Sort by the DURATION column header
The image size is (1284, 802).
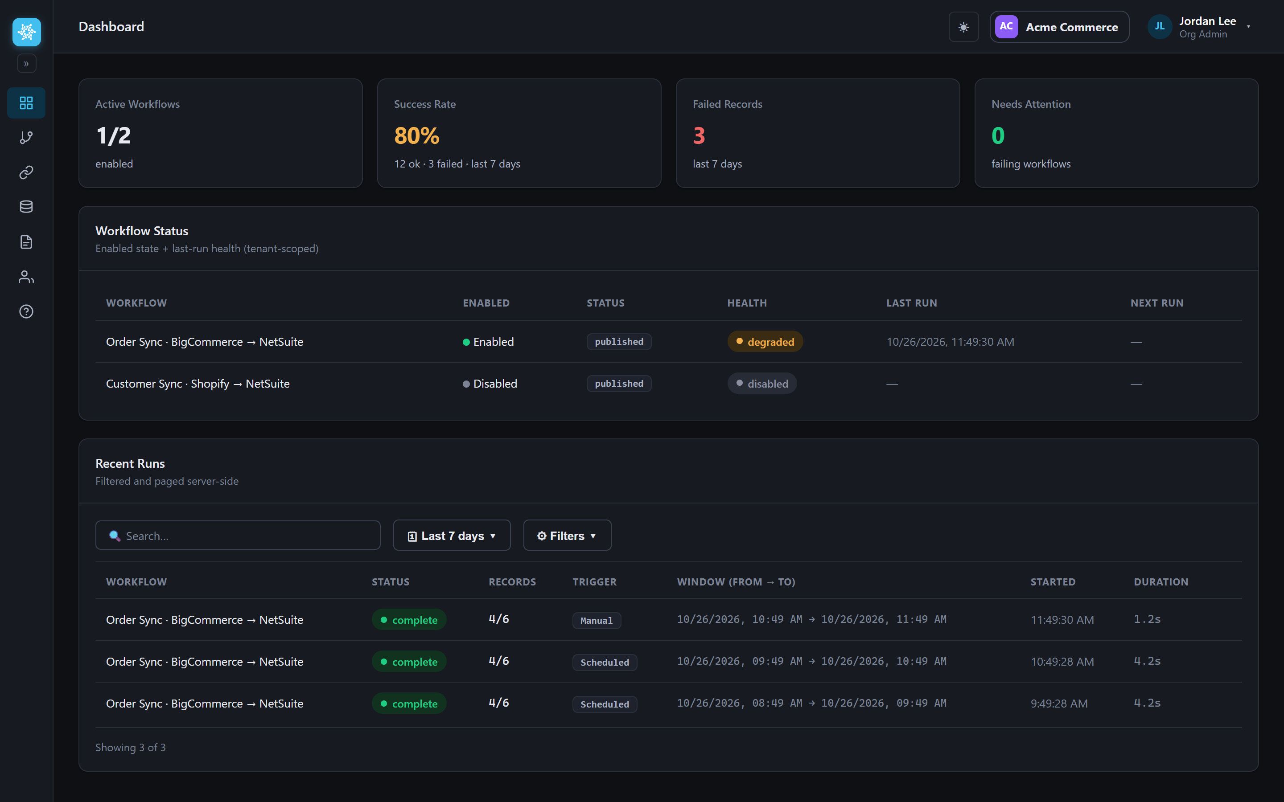pos(1161,582)
